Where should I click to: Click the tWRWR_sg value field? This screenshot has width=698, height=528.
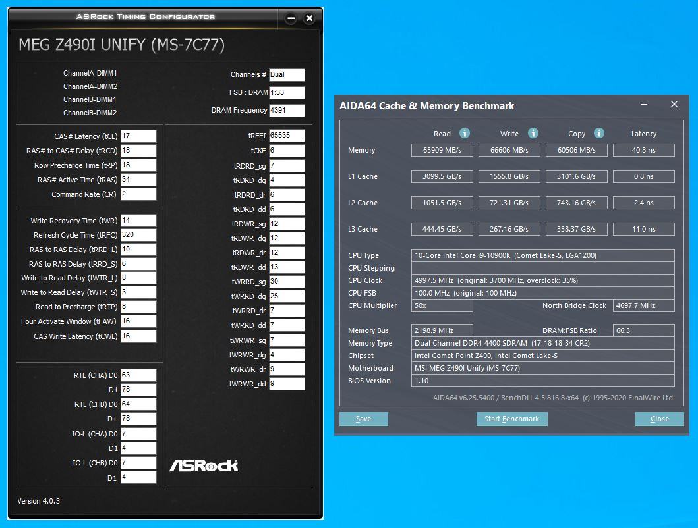tap(287, 340)
